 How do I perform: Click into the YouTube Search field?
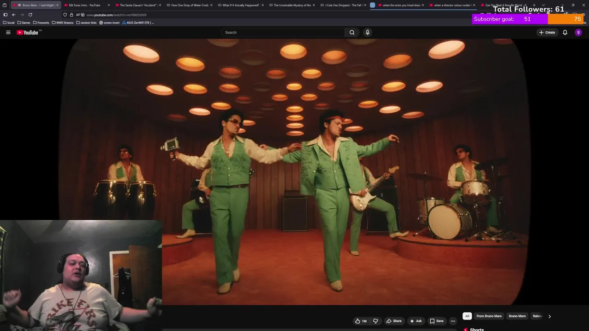point(283,32)
